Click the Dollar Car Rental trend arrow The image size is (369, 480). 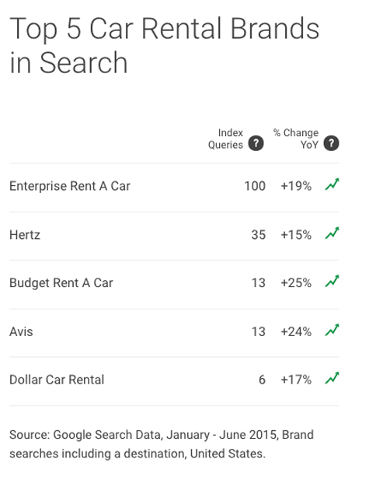click(332, 378)
